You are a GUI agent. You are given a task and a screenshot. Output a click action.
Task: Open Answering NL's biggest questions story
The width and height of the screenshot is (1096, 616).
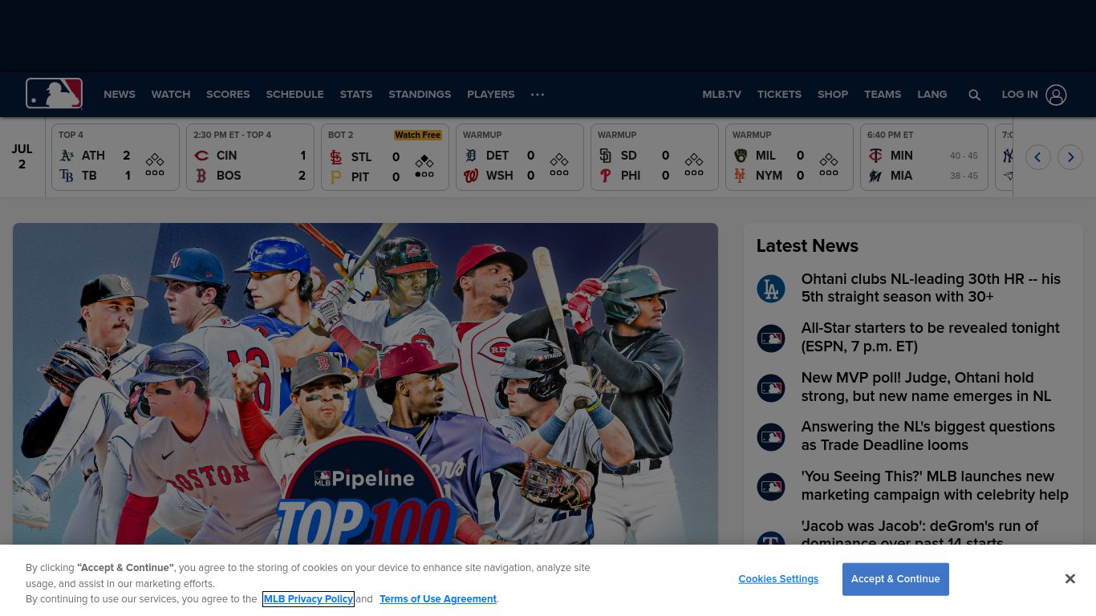pos(928,436)
